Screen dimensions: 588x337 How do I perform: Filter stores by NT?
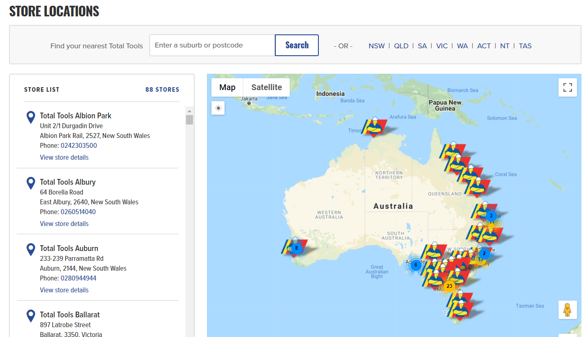click(505, 46)
